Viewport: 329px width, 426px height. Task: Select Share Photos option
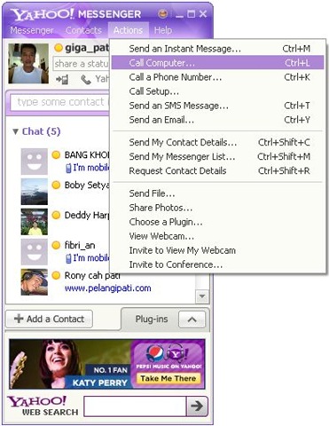point(217,208)
